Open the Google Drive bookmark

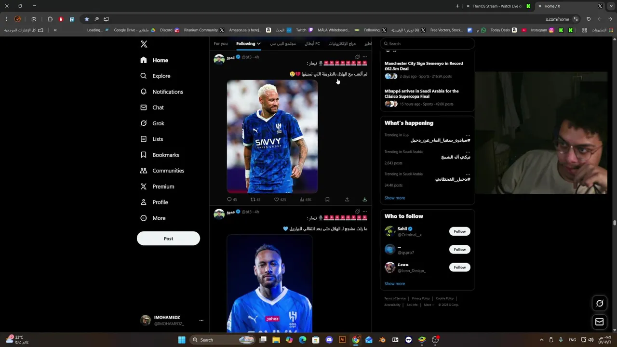pos(134,30)
